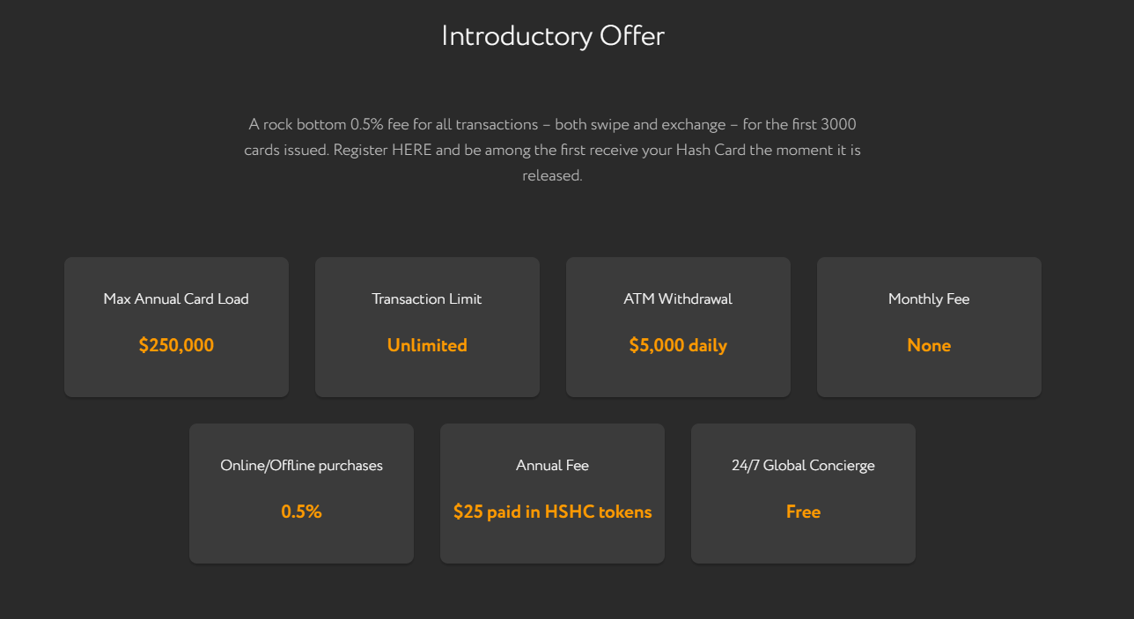Select the Max Annual Card Load card
Viewport: 1134px width, 619px height.
point(176,327)
